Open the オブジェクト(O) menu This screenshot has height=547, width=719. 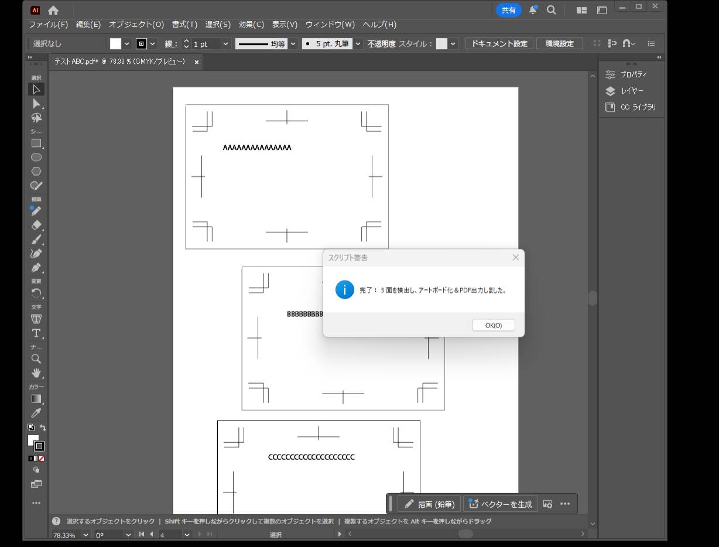136,25
